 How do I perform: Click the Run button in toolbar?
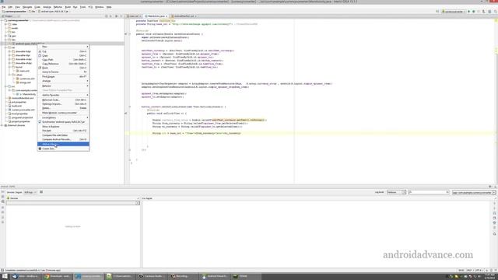[x=468, y=12]
